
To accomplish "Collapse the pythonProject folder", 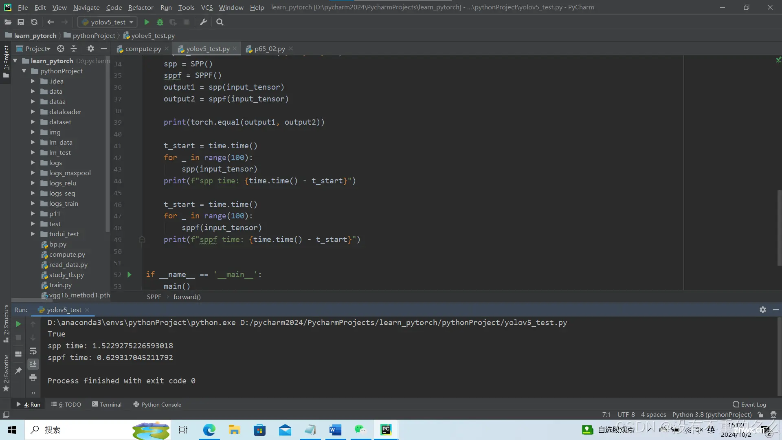I will pos(24,71).
